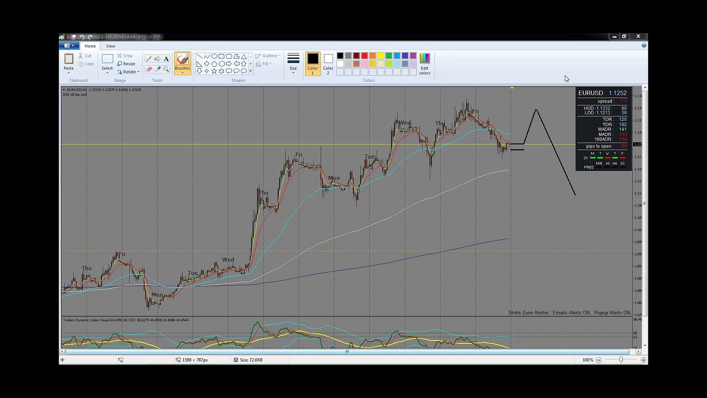The width and height of the screenshot is (707, 398).
Task: Pick the green palette swatch
Action: [x=389, y=55]
